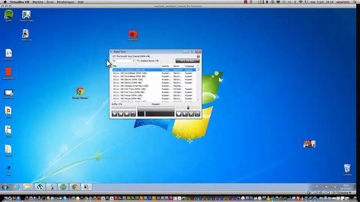Open the Machine menu in VirtualBox
The height and width of the screenshot is (202, 360).
click(38, 2)
